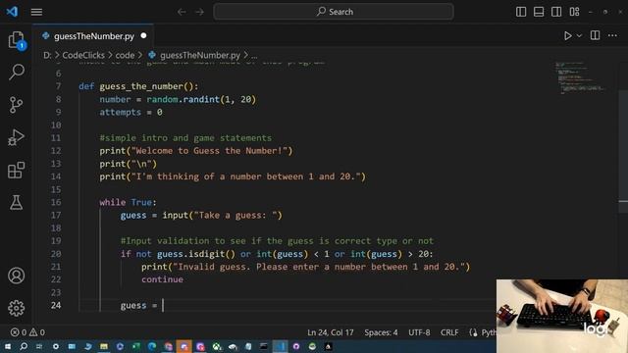Screen dimensions: 628x353
Task: Toggle the bottom panel layout
Action: [x=539, y=12]
